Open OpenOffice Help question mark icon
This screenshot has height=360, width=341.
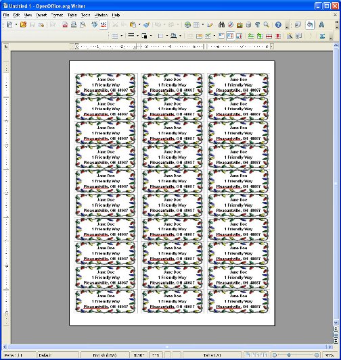click(278, 25)
